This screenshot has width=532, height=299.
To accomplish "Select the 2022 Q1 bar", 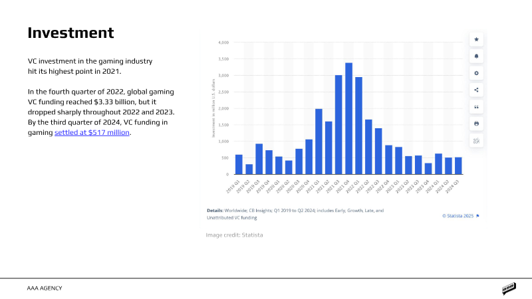I will point(358,126).
